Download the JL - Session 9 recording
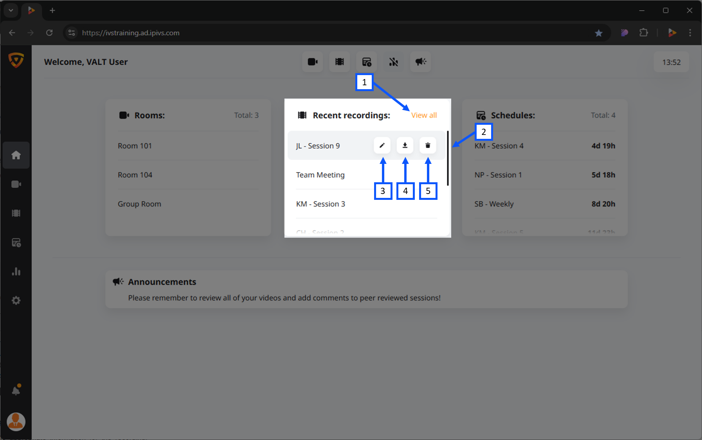 coord(405,145)
